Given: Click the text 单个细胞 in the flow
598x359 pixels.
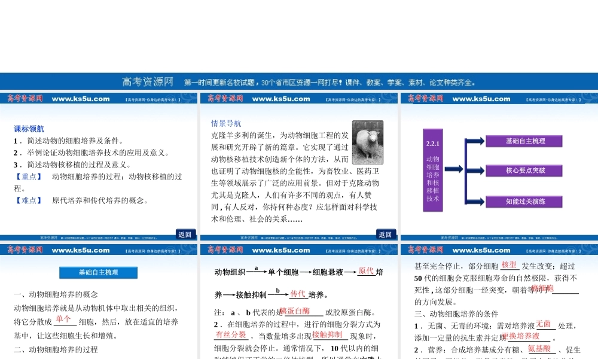Looking at the screenshot, I should tap(283, 272).
